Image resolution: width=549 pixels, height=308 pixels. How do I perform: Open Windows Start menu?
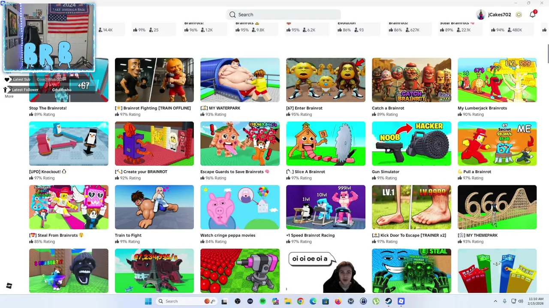tap(148, 301)
